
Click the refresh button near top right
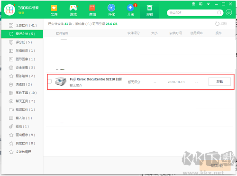[221, 24]
